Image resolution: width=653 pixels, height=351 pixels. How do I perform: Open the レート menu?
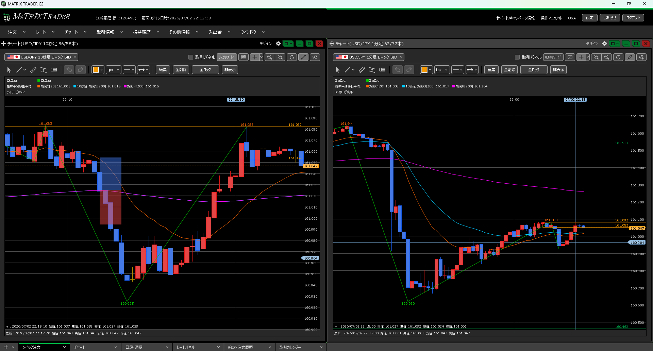(45, 32)
